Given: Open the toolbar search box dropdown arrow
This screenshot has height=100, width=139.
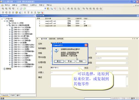Looking at the screenshot, I should click(45, 9).
